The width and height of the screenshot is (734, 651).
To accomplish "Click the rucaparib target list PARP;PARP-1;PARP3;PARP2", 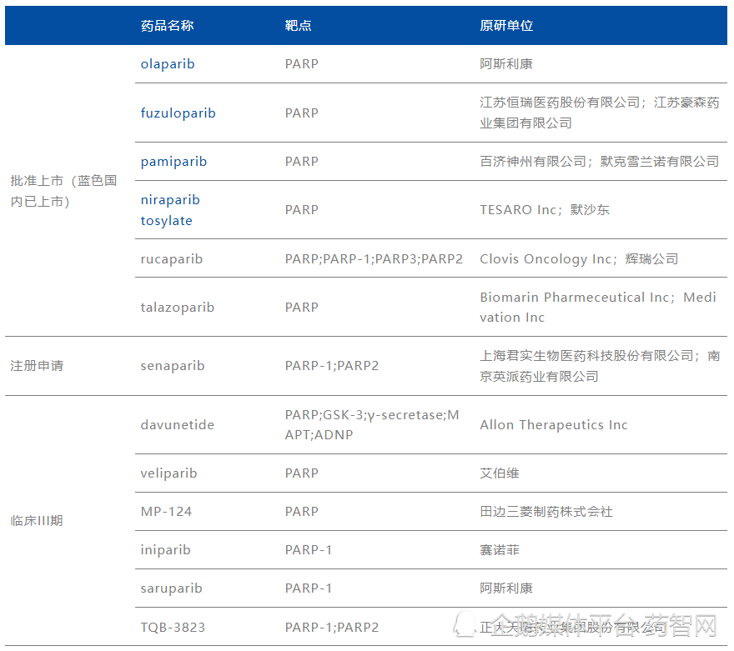I will pos(374,259).
